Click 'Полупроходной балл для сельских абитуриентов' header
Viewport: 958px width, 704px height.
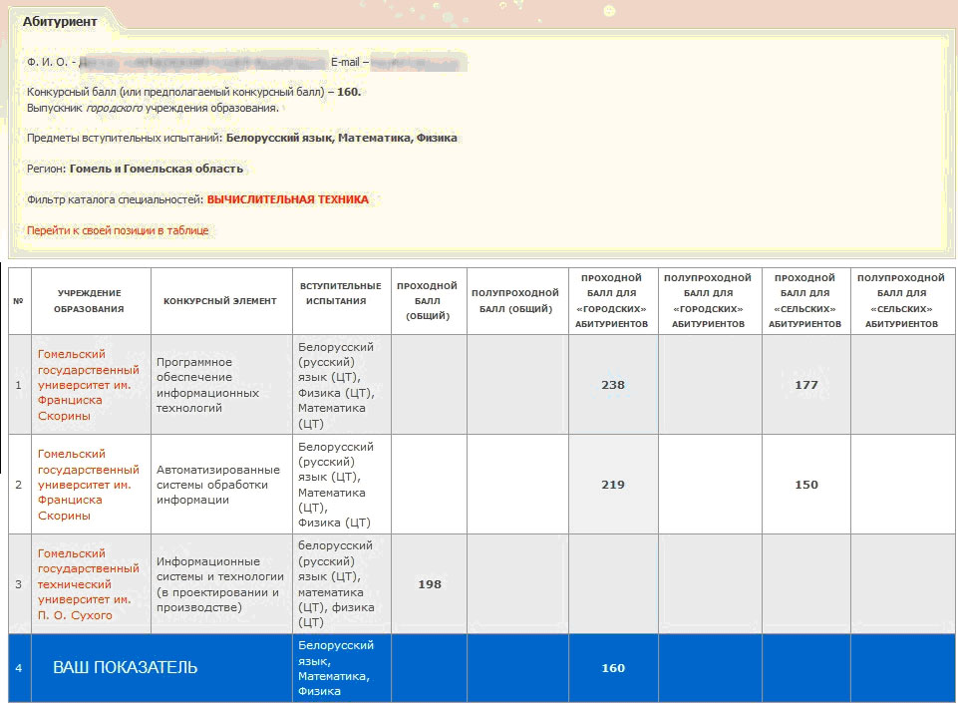(901, 301)
